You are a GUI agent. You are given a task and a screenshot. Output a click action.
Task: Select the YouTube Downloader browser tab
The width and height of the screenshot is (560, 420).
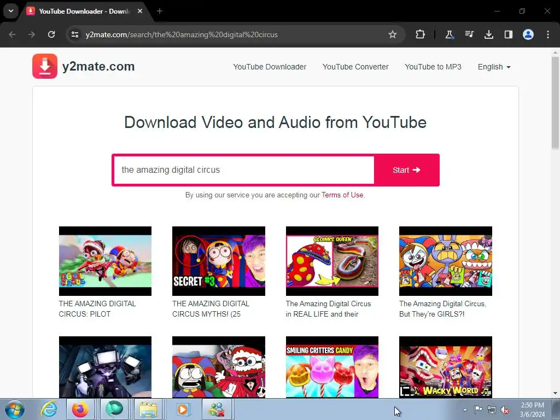pos(85,11)
